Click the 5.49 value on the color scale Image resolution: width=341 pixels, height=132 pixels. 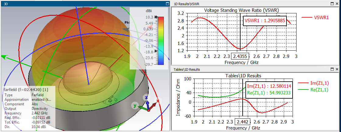point(149,23)
